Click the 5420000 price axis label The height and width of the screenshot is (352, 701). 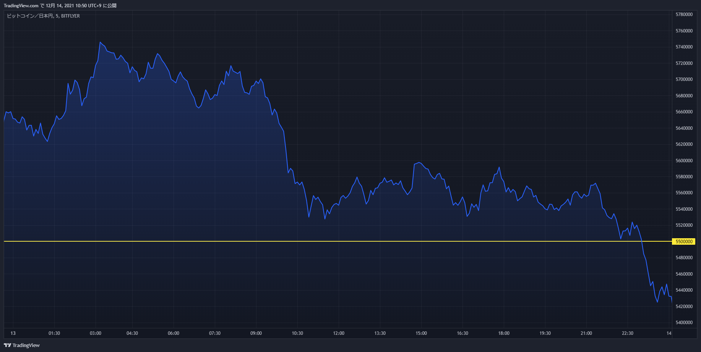click(684, 307)
